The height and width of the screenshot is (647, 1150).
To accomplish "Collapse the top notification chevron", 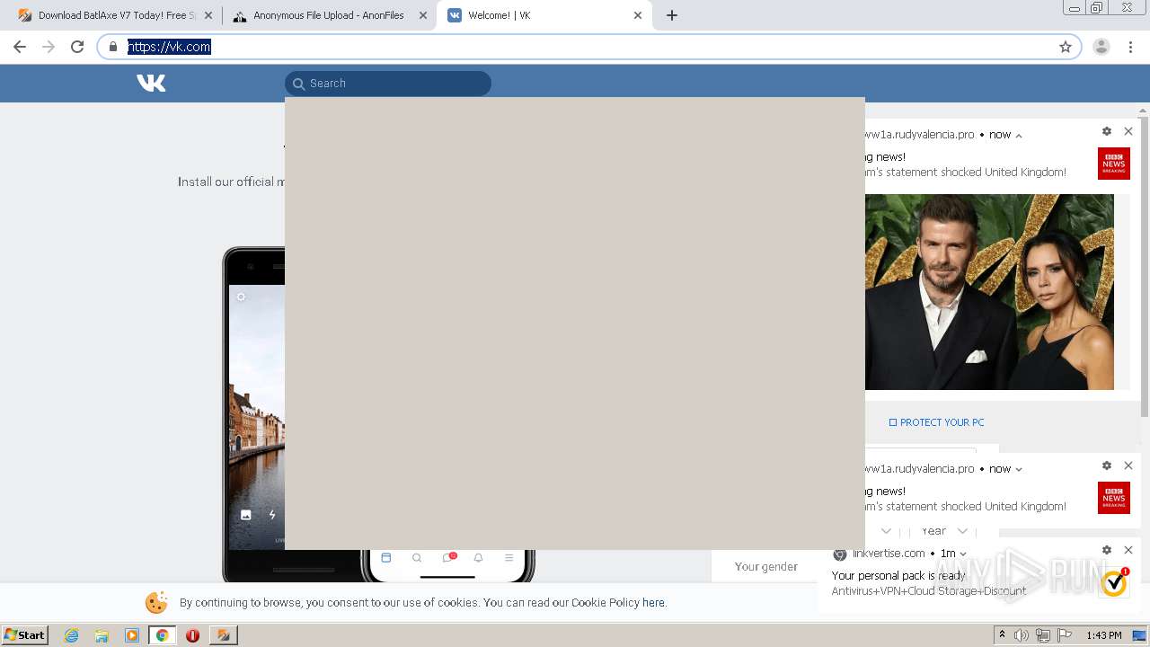I will point(1019,135).
